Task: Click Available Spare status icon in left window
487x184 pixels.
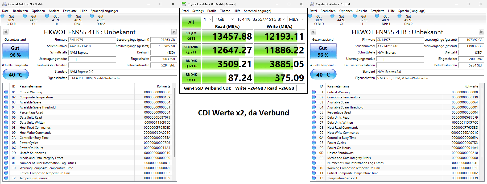Action: [6, 102]
